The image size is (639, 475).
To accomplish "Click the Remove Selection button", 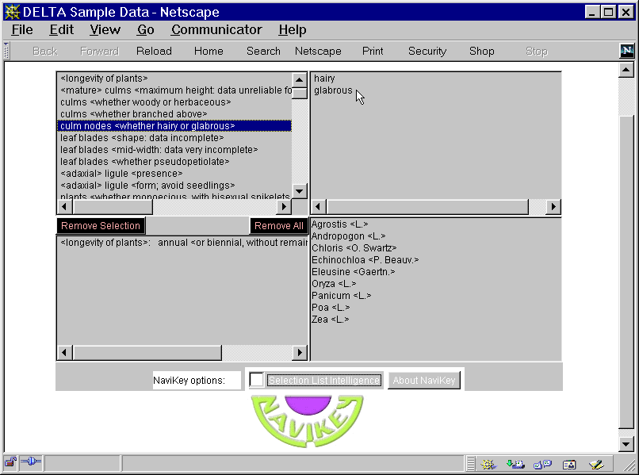I will pyautogui.click(x=101, y=225).
